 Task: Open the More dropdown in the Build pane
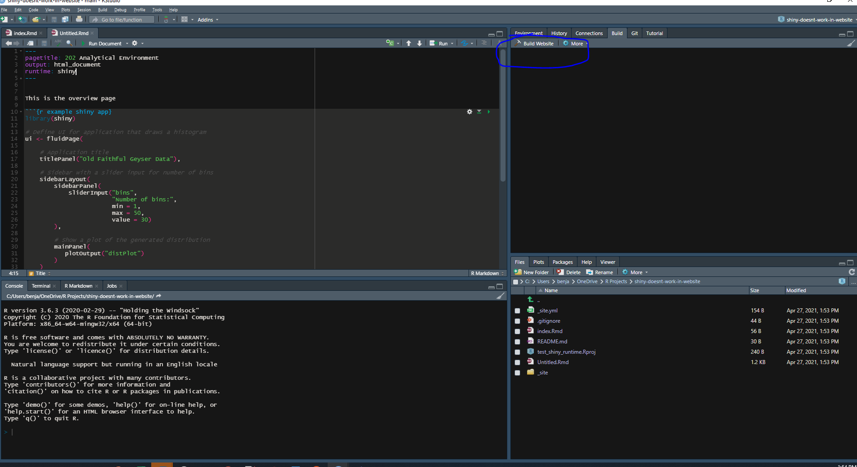(573, 43)
